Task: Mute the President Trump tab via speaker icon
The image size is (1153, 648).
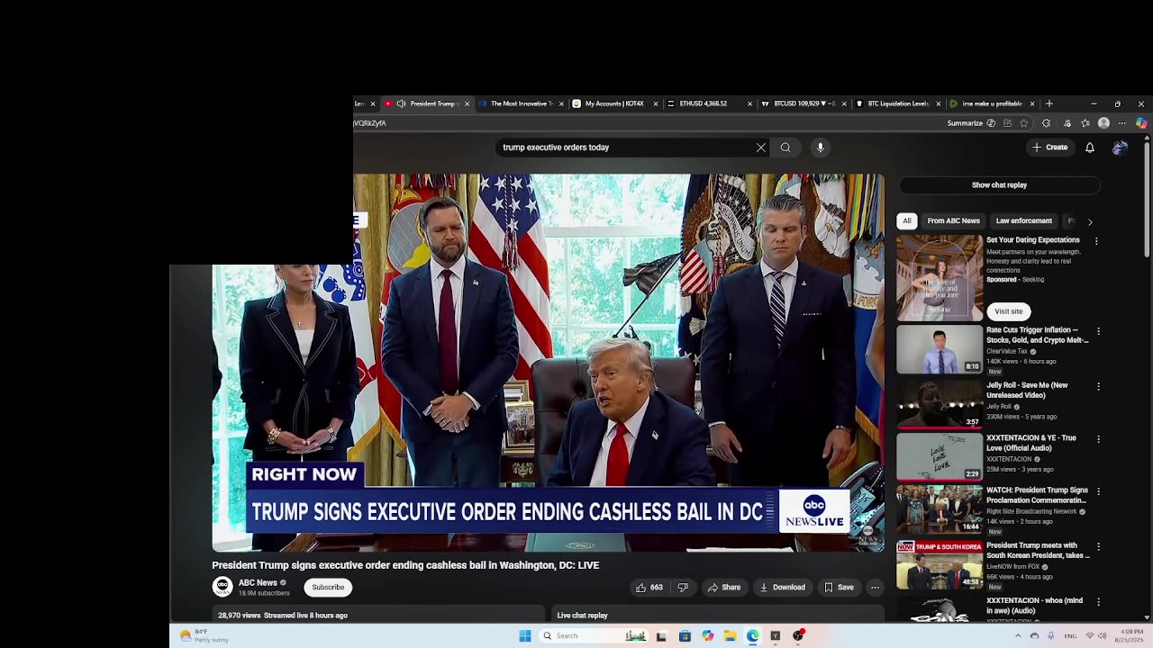Action: (x=401, y=103)
